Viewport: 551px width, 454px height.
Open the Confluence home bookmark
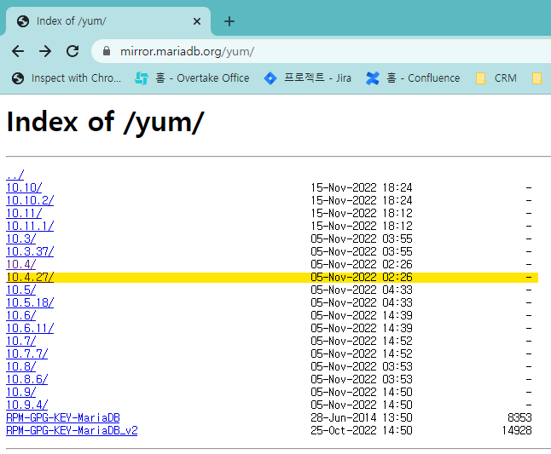[413, 78]
